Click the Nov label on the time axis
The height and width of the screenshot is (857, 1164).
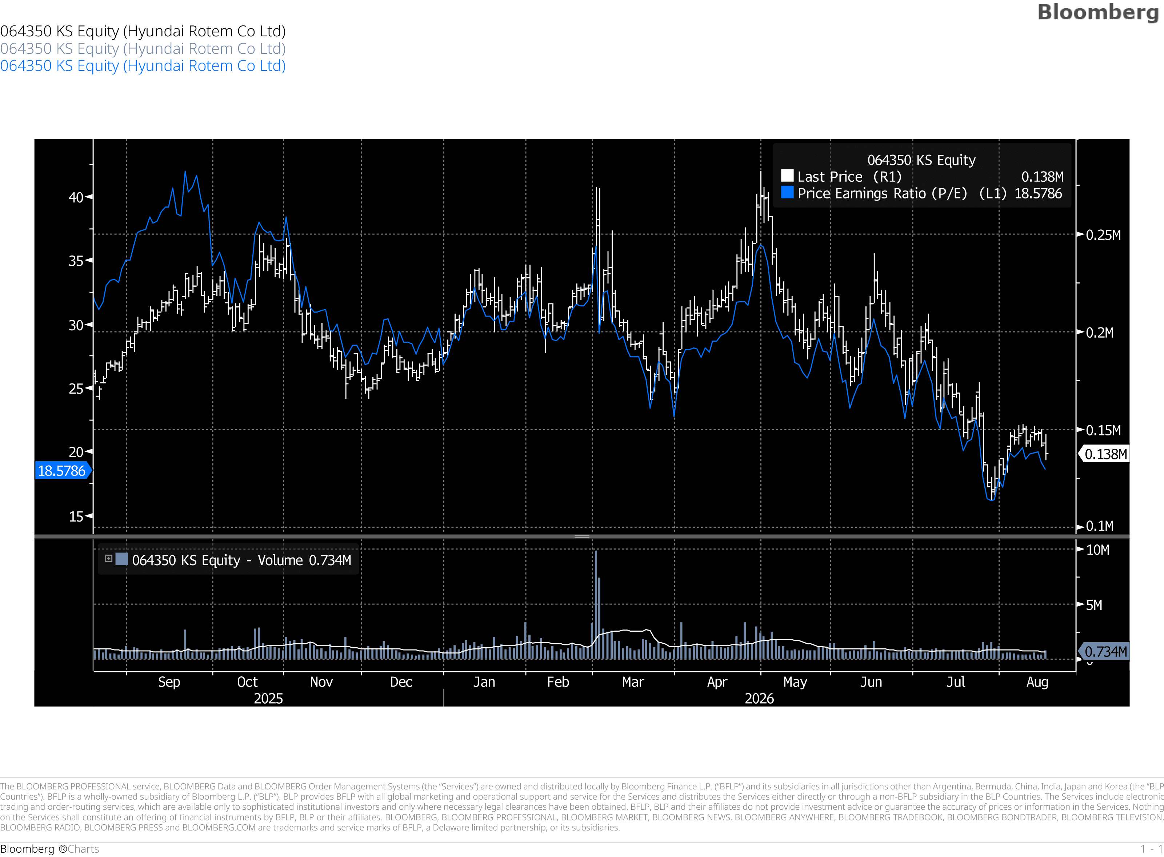point(321,682)
